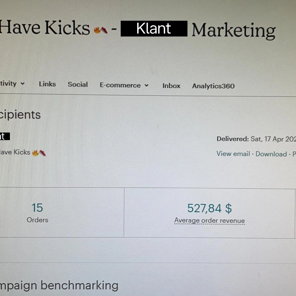
Task: Click the Recipients heading
Action: click(x=20, y=114)
